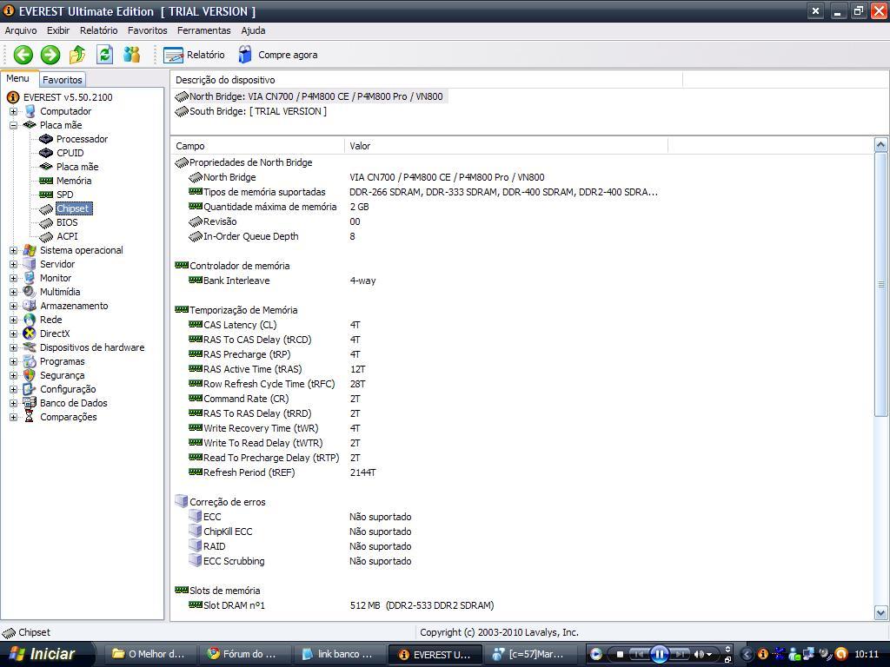Click the media player stop button
This screenshot has width=890, height=667.
(x=620, y=655)
